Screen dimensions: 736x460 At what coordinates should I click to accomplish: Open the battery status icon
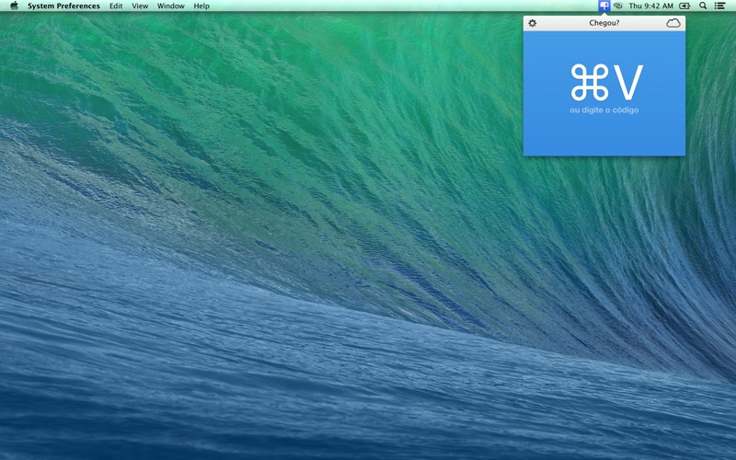(684, 6)
